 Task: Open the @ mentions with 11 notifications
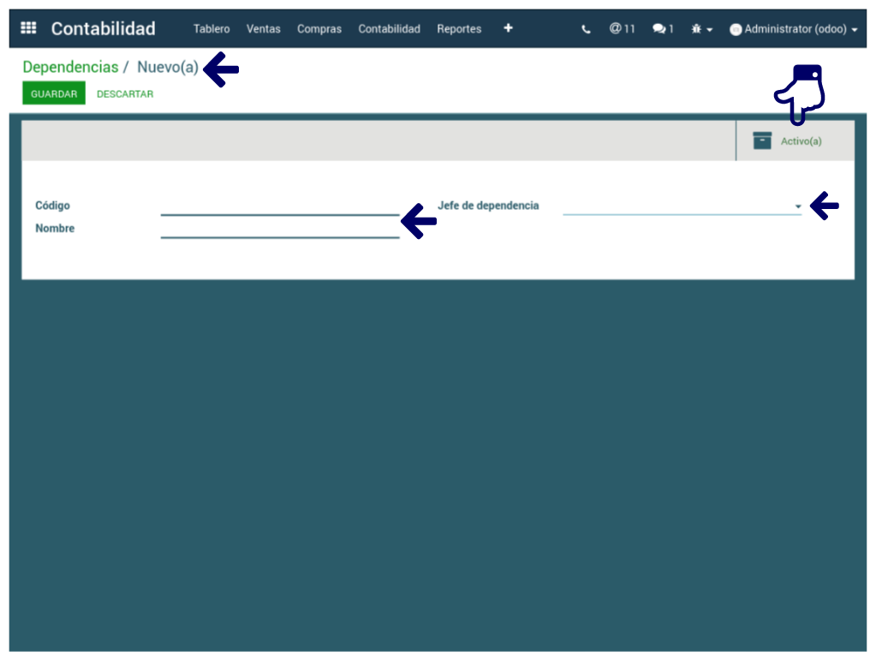(x=622, y=29)
